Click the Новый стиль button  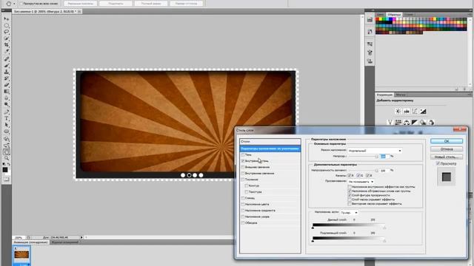coord(447,157)
